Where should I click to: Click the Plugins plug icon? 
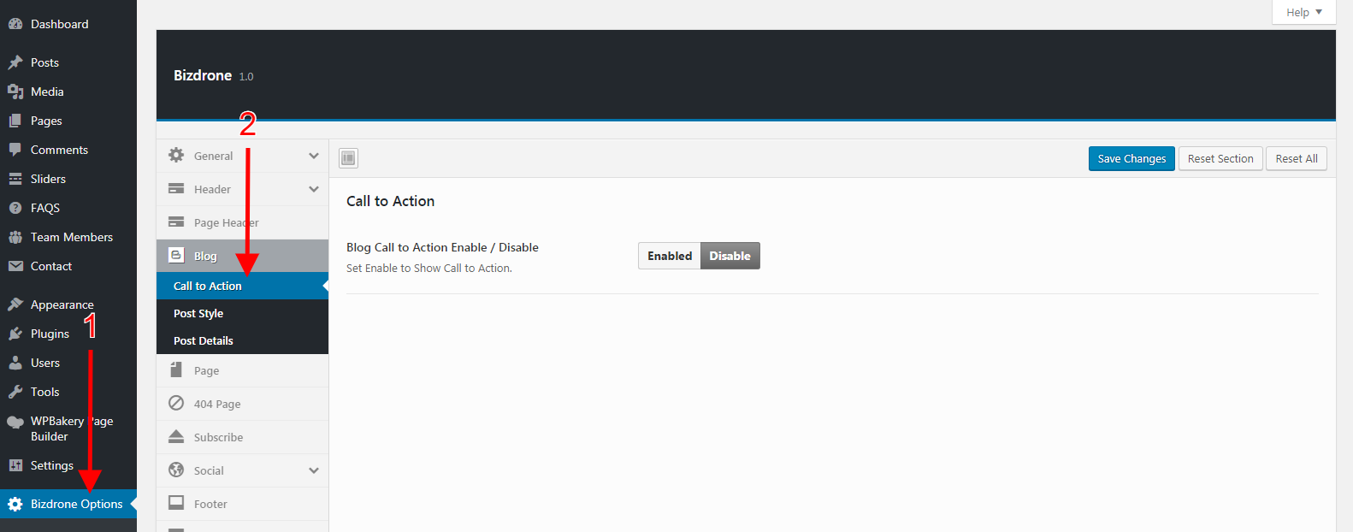tap(15, 334)
